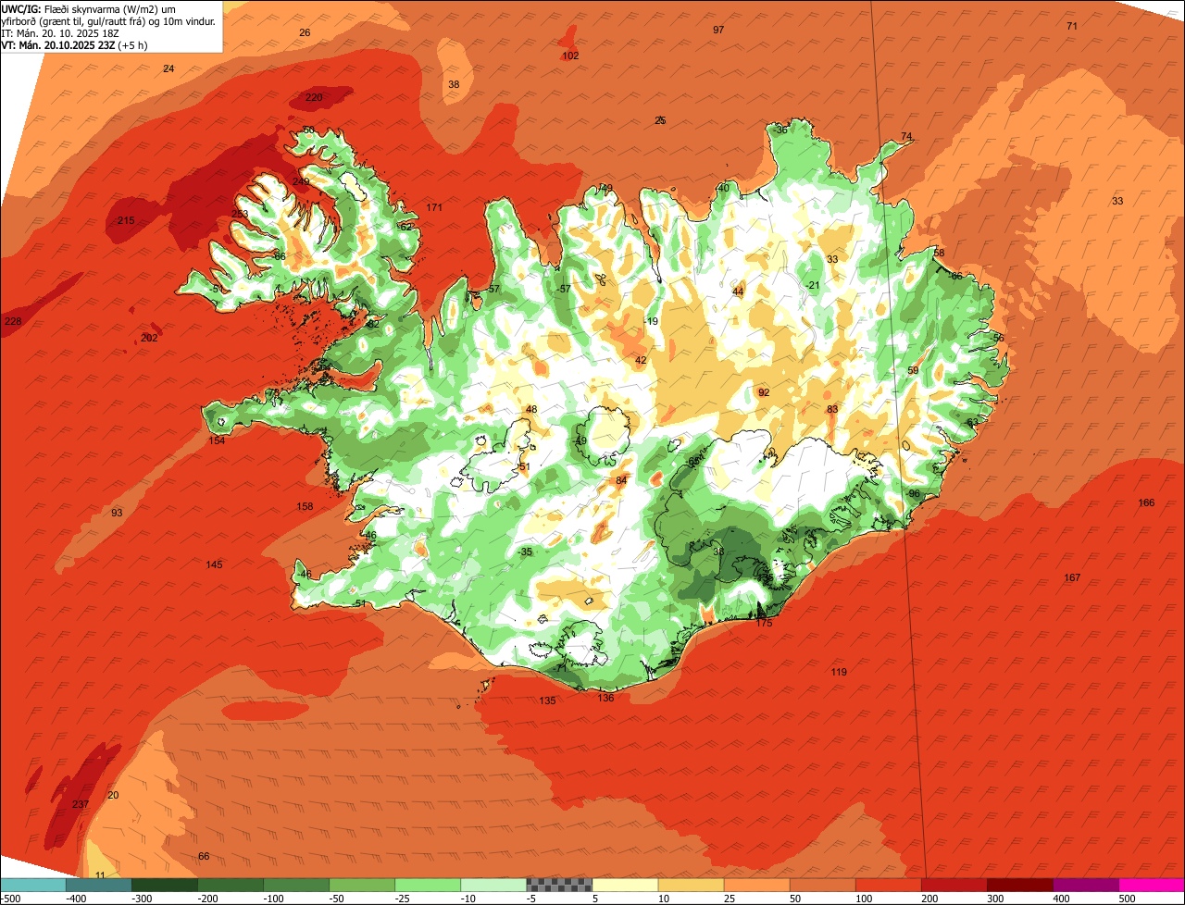
Task: Pick the purple swatch between 400 and 500
Action: pyautogui.click(x=1085, y=885)
